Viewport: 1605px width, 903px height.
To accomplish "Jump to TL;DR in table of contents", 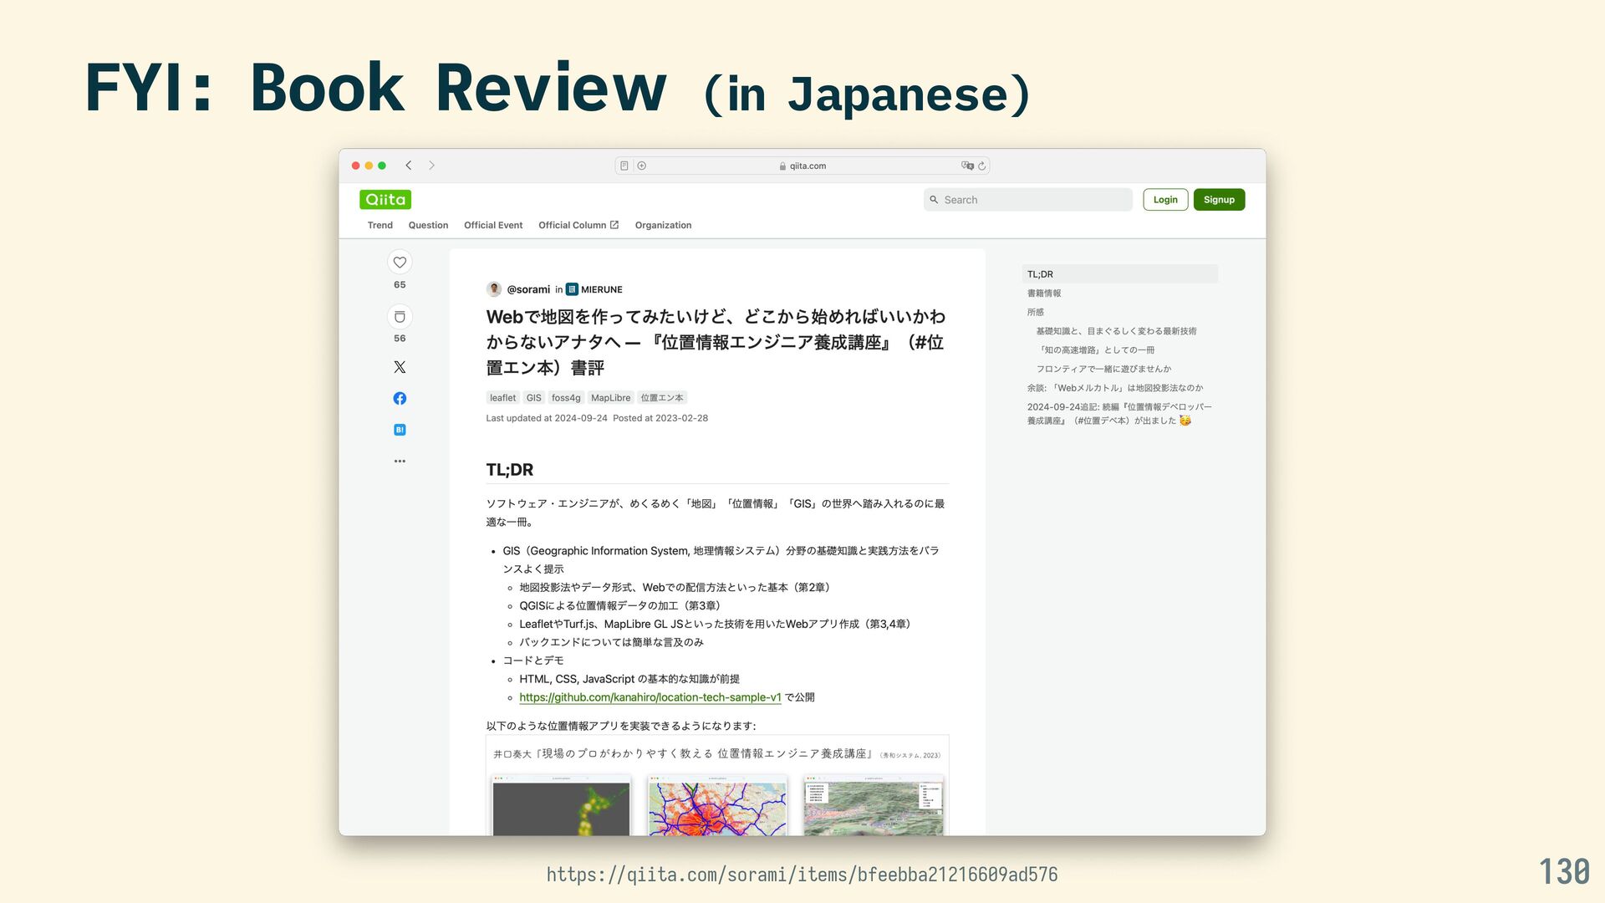I will tap(1041, 274).
